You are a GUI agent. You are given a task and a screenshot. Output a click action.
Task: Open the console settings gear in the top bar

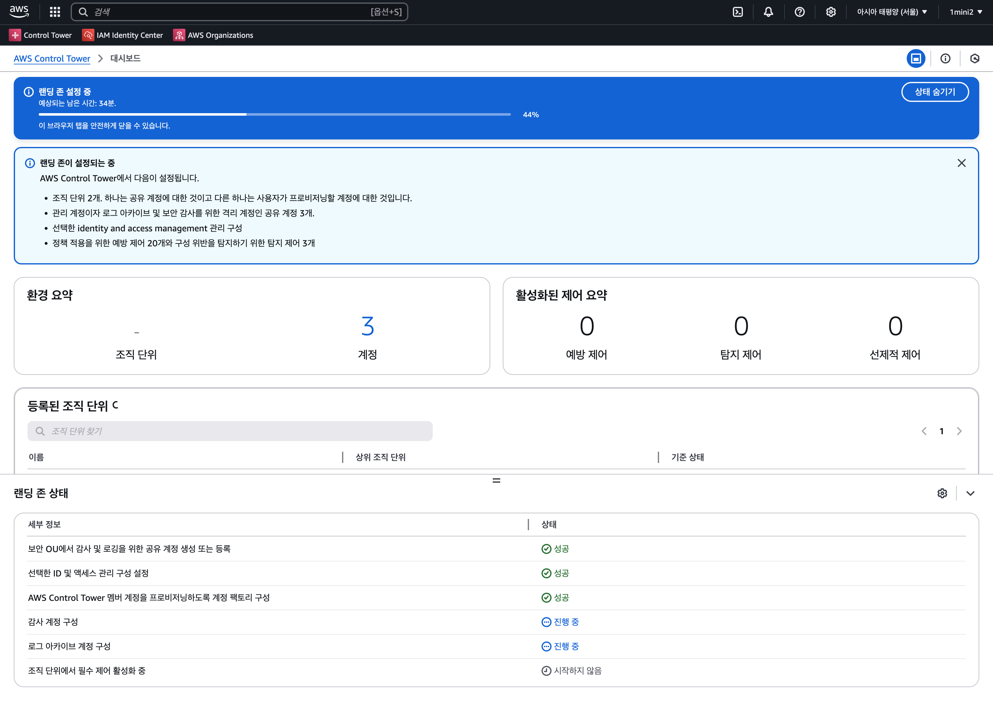[830, 12]
